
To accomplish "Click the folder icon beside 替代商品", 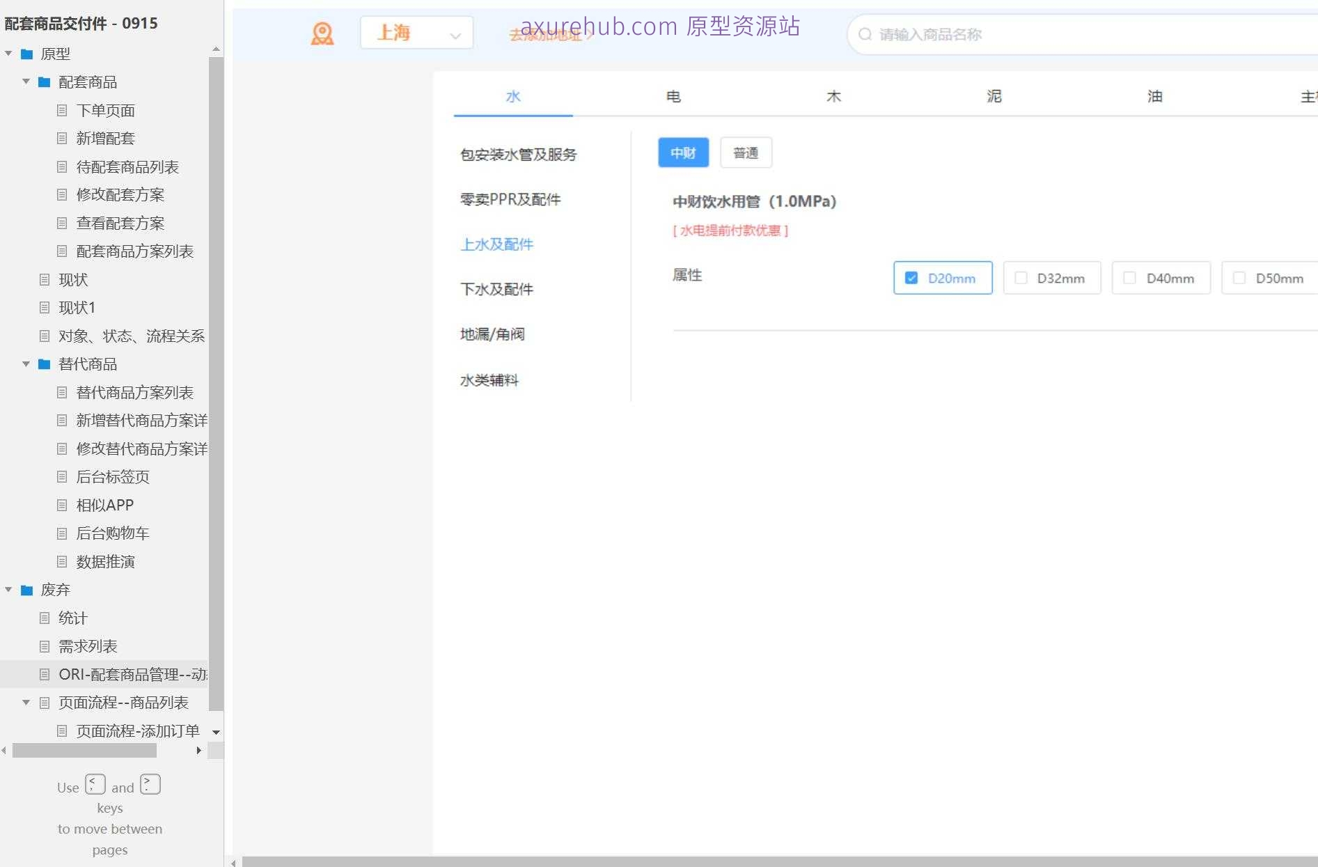I will click(x=44, y=364).
